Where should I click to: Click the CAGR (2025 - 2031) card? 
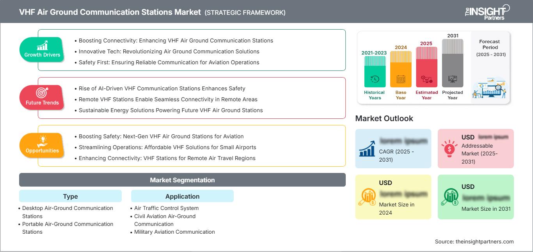393,148
